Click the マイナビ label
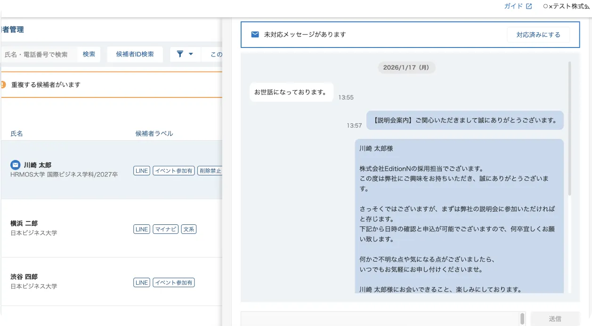592x326 pixels. pos(166,229)
